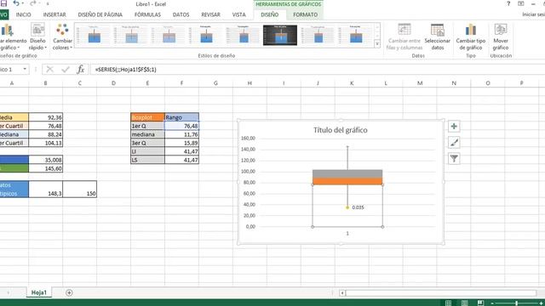Open the REVISAR ribbon tab

pyautogui.click(x=210, y=14)
